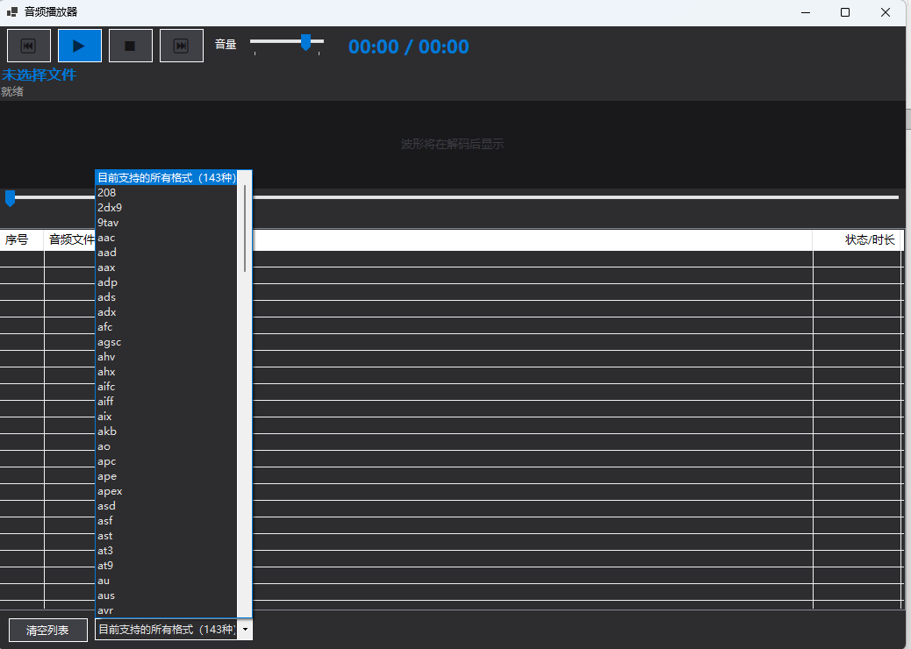Click the 未选择文件 title label
Image resolution: width=911 pixels, height=649 pixels.
39,75
